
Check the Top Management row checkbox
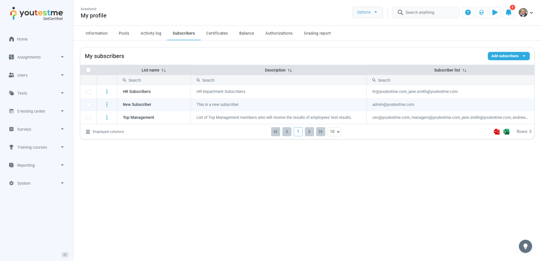(89, 118)
